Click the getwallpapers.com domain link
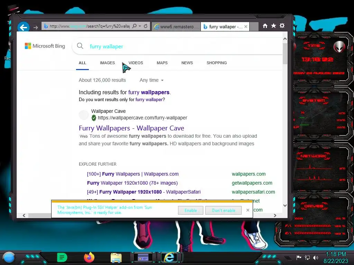 click(252, 183)
